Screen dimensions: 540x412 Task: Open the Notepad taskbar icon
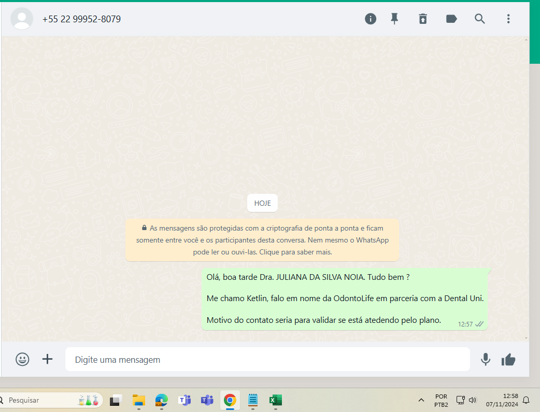point(253,400)
